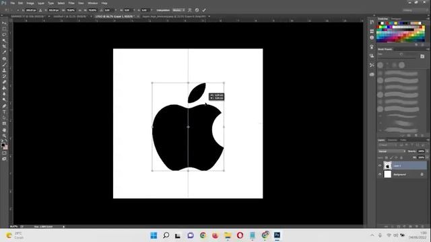Select the Crop tool
Image resolution: width=431 pixels, height=242 pixels.
coord(4,46)
